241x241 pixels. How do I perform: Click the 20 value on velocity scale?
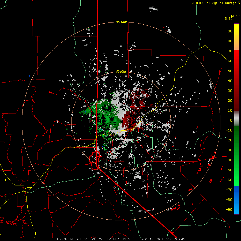(x=230, y=101)
